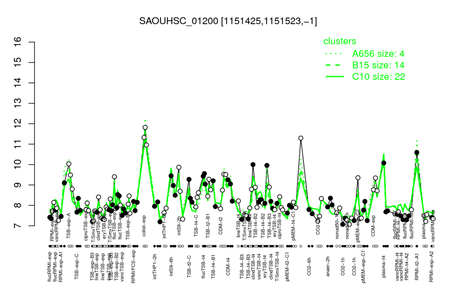The image size is (460, 287).
Task: Click the open circle peak above TSB-exp-A
Action: [x=69, y=164]
